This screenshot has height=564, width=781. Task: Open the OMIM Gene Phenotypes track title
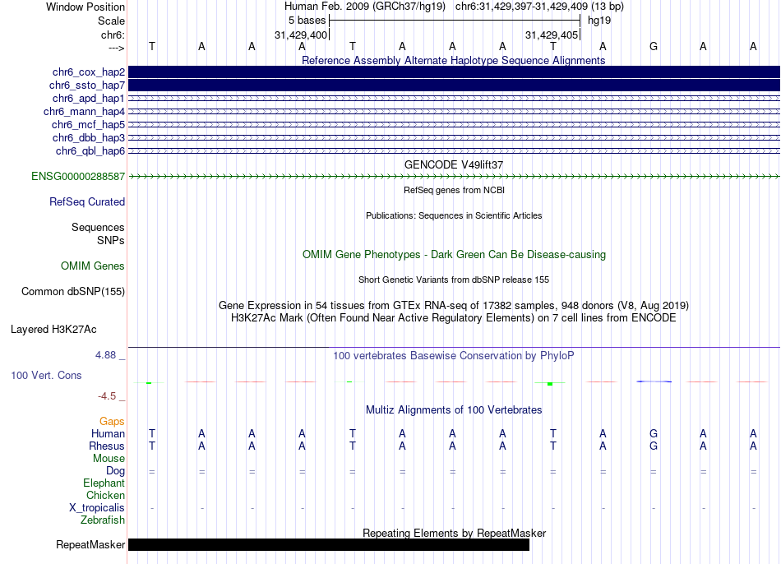point(454,254)
